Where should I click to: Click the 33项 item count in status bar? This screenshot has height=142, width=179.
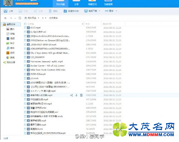[x=6, y=138]
